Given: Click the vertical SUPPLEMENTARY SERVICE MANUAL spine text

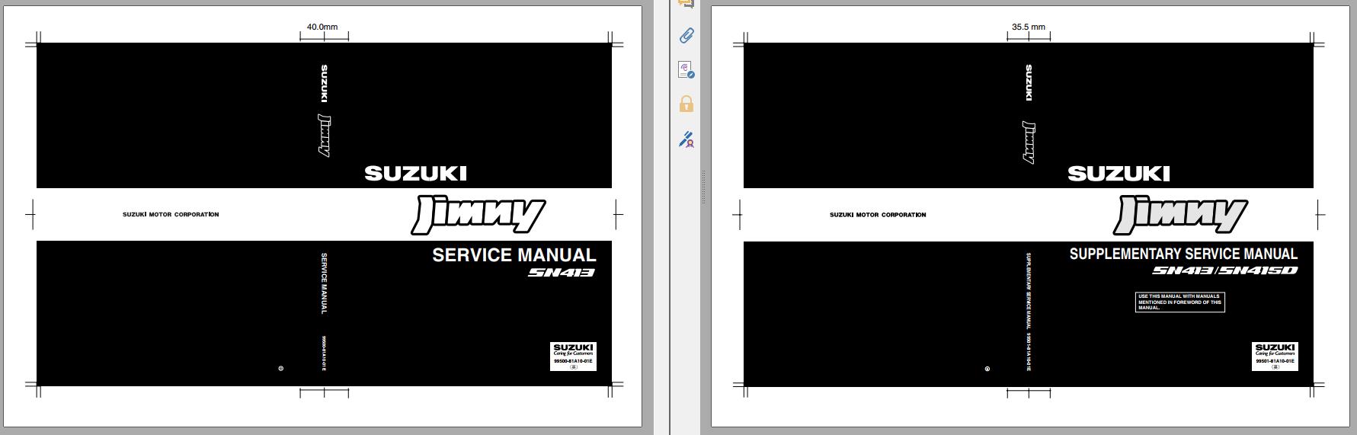Looking at the screenshot, I should tap(1029, 290).
